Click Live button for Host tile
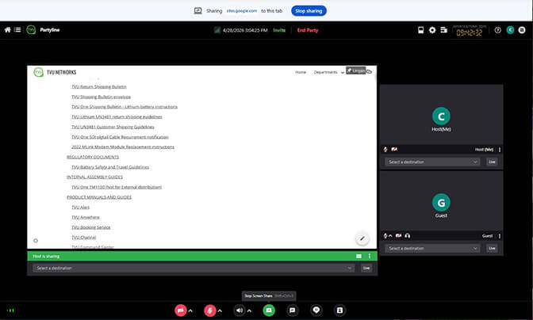The width and height of the screenshot is (533, 320). tap(492, 162)
